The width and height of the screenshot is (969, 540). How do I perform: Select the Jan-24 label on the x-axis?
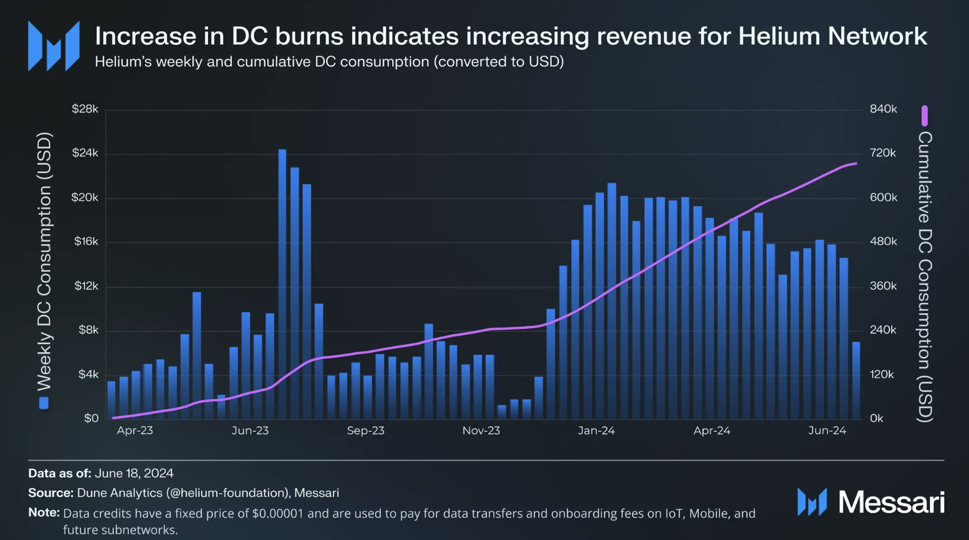[596, 431]
